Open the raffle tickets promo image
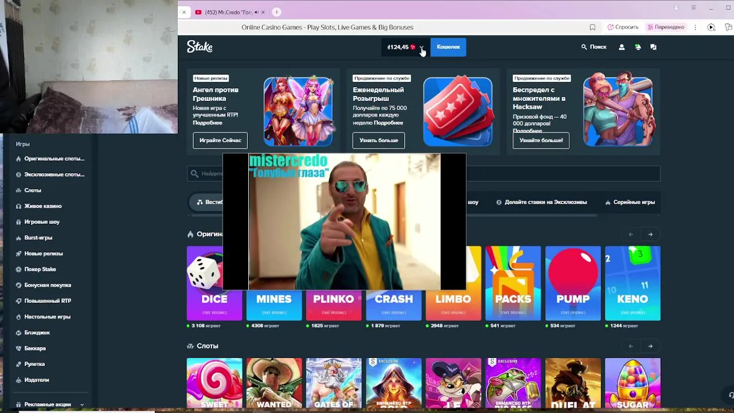734x413 pixels. point(458,111)
